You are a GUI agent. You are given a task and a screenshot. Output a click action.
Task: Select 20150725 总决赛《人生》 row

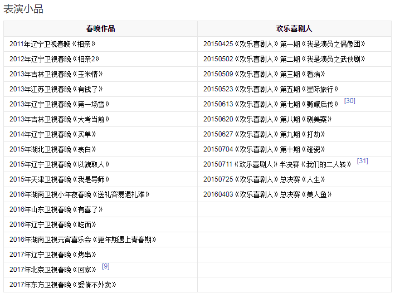pos(264,179)
